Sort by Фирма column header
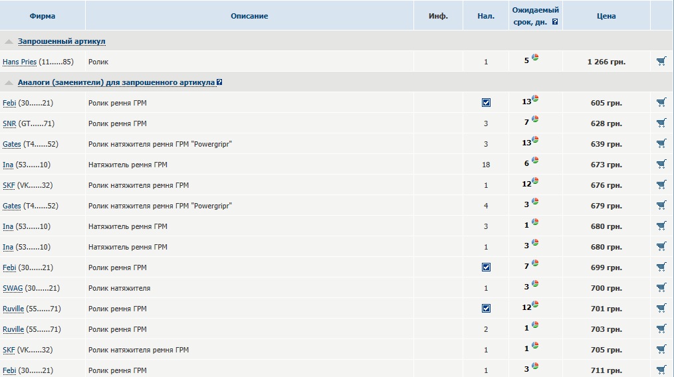The height and width of the screenshot is (377, 674). point(42,16)
